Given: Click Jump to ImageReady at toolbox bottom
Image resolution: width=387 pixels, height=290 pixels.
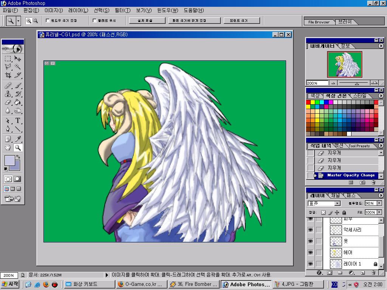Looking at the screenshot, I should 12,199.
